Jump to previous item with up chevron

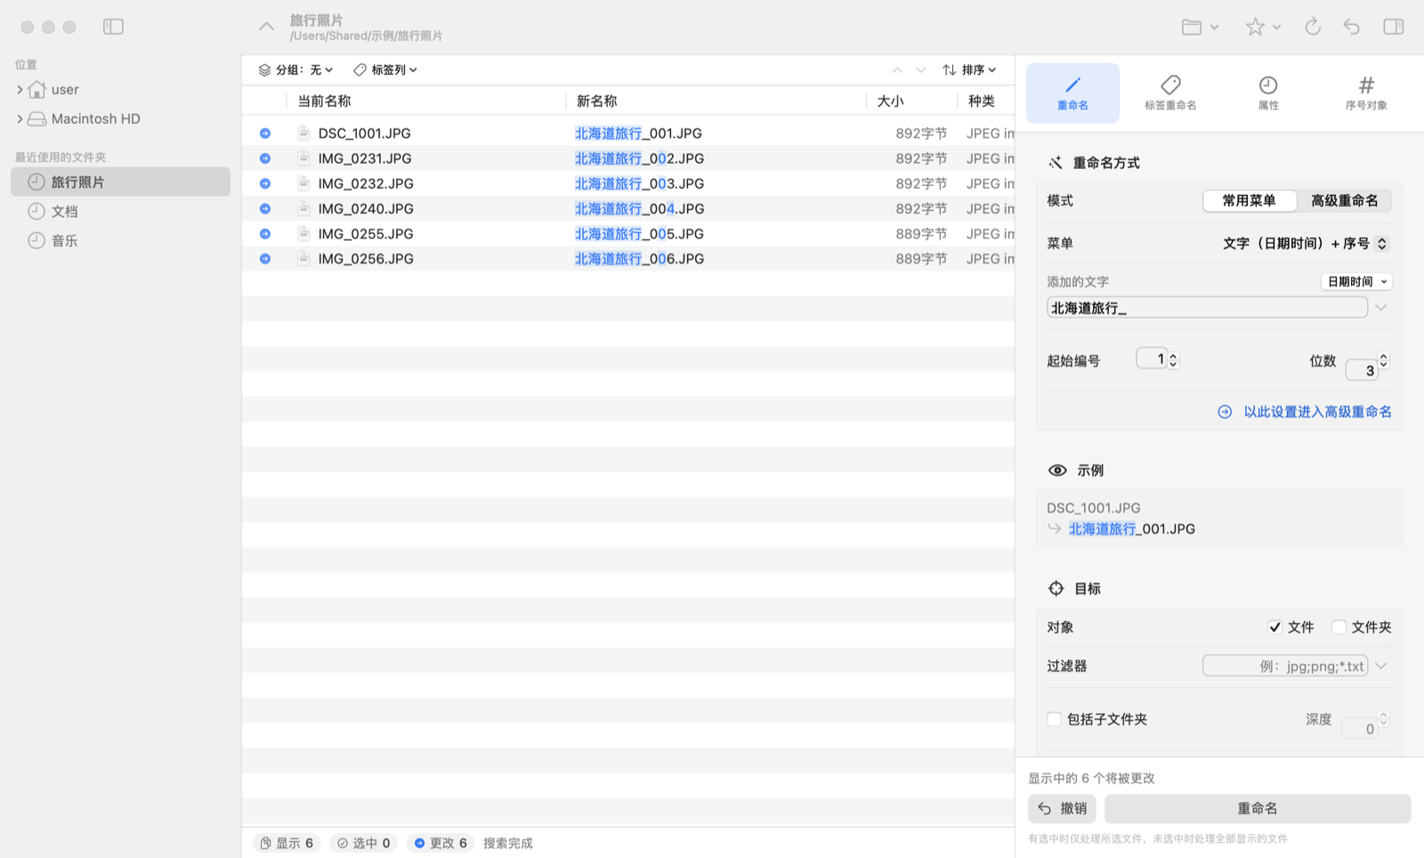897,69
